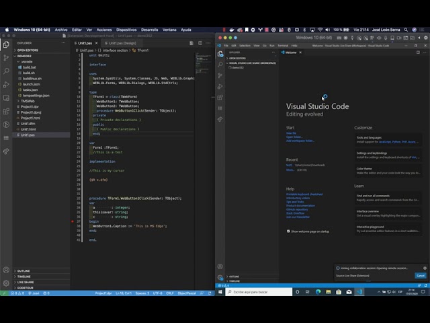This screenshot has width=430, height=323.
Task: Open Manage gear in right VS Code window
Action: tap(220, 277)
